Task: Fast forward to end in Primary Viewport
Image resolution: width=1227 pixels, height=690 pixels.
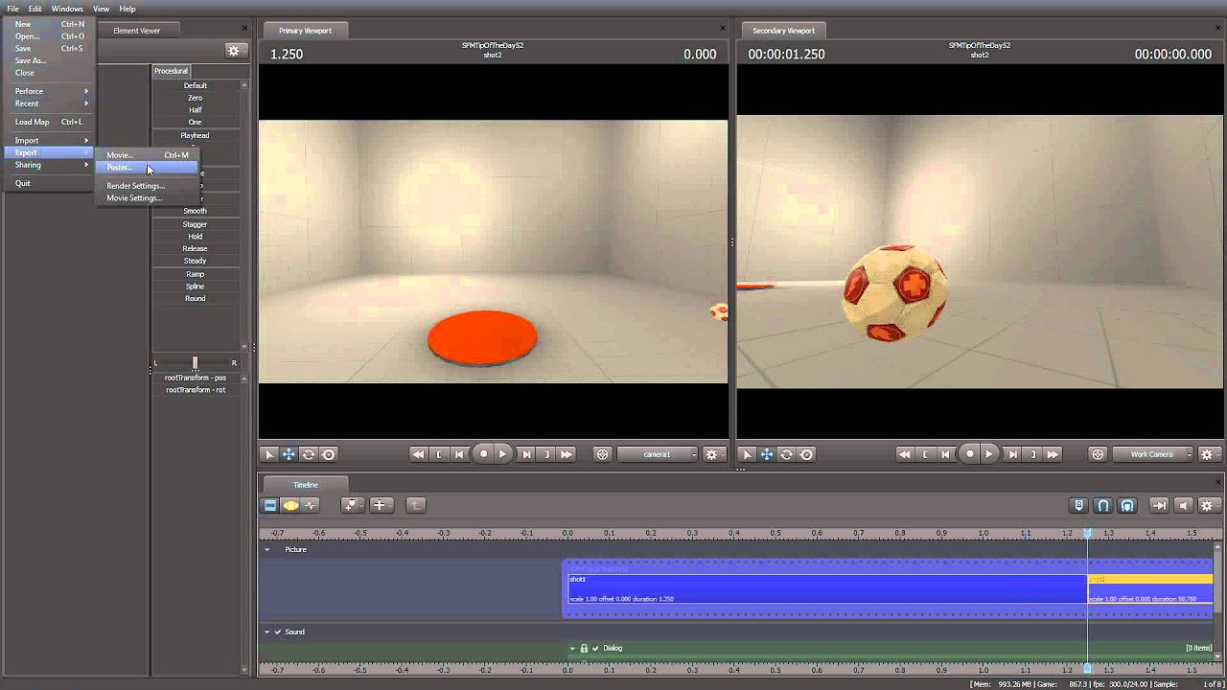Action: pyautogui.click(x=567, y=454)
